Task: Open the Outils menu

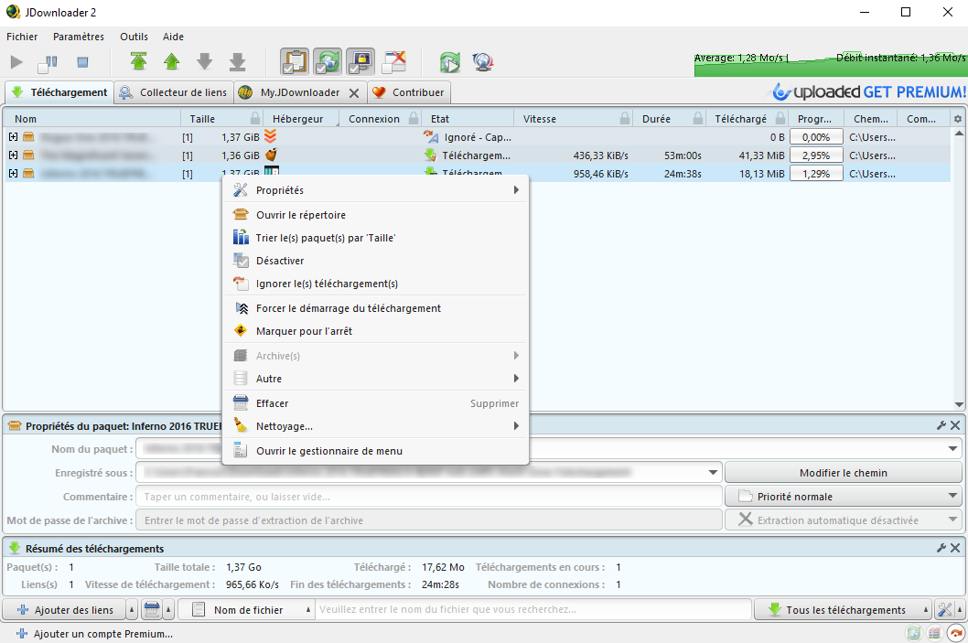Action: tap(134, 37)
